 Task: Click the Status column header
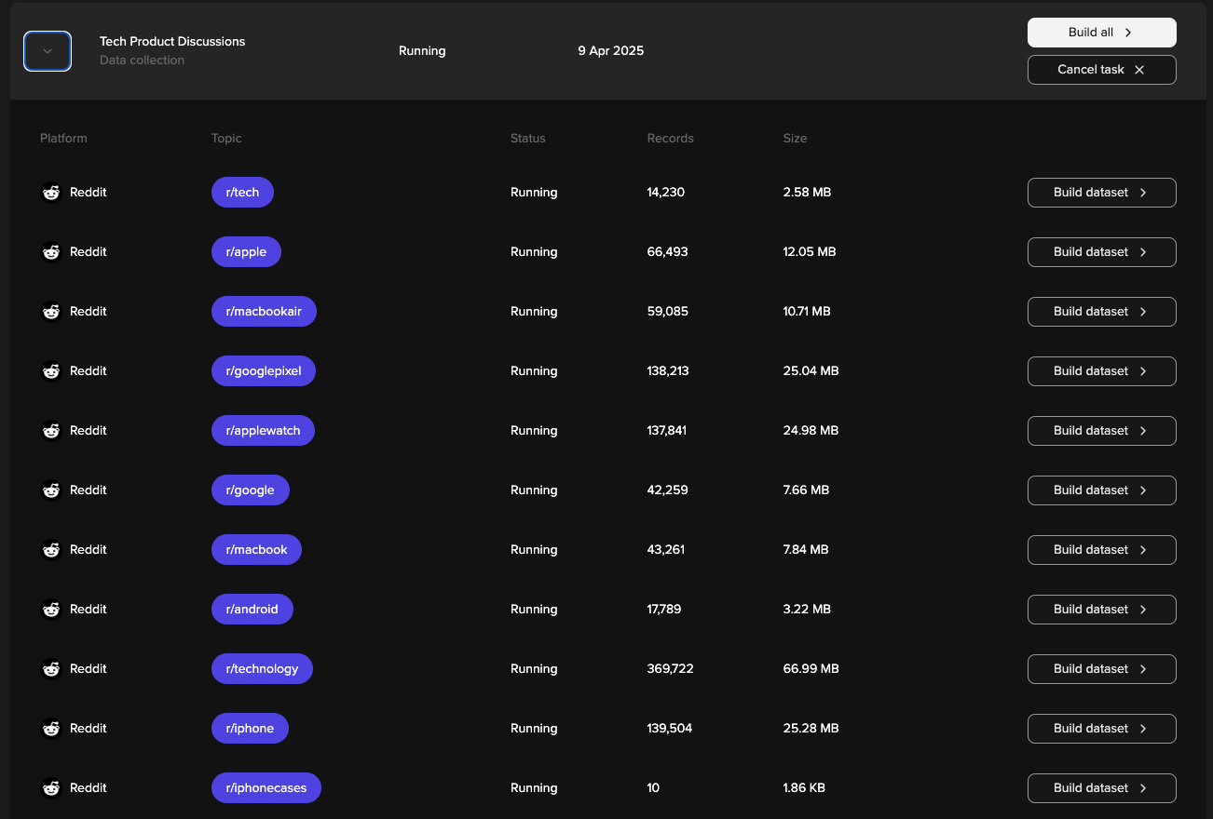[x=527, y=139]
